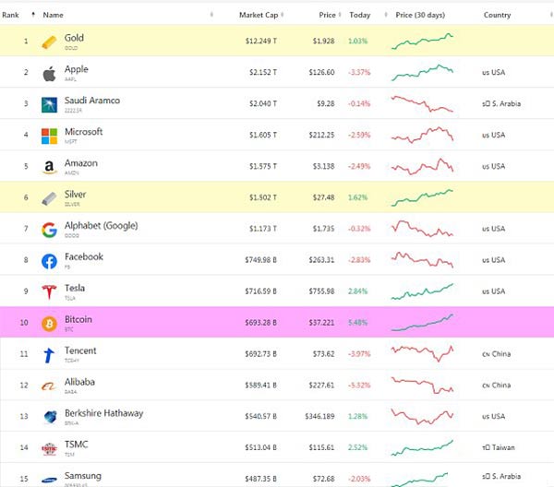Click Tencent's 30-day price chart
Viewport: 554px width, 487px height.
pyautogui.click(x=422, y=353)
